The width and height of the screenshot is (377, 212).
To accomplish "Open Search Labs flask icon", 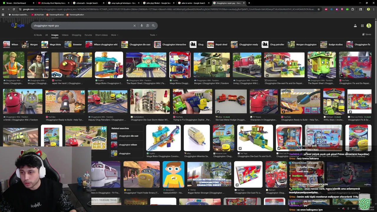I will tap(355, 26).
